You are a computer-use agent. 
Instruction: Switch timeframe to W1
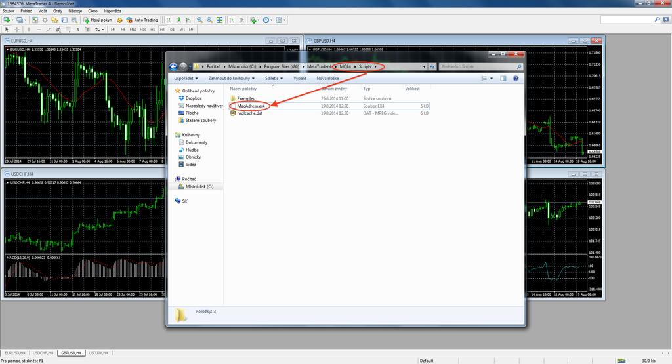(x=182, y=30)
